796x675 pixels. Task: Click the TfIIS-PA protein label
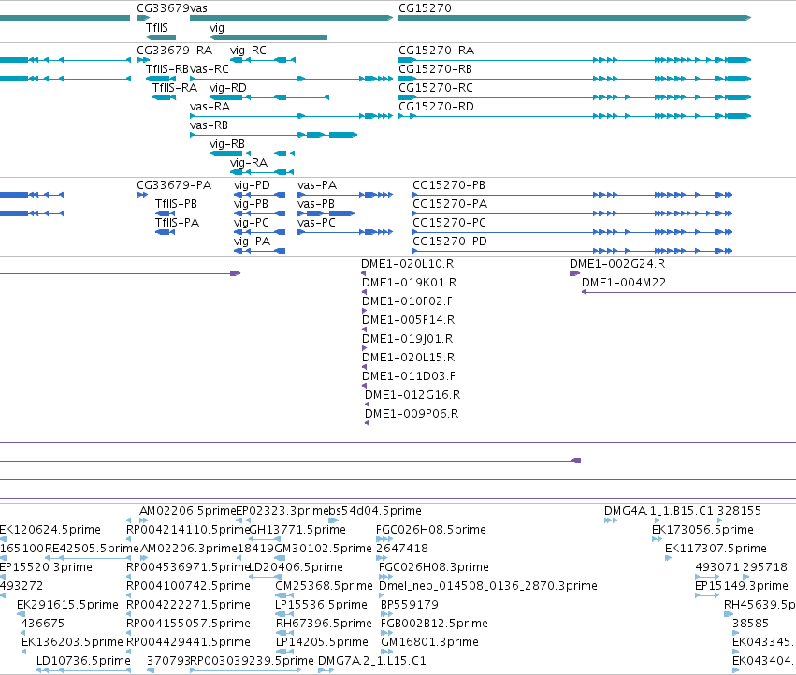point(177,223)
